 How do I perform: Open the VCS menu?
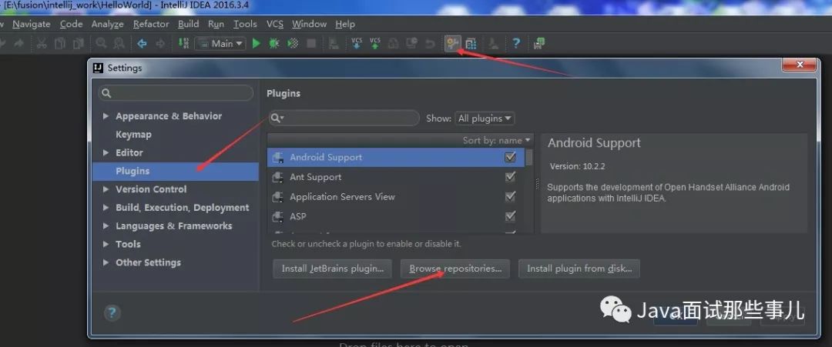pyautogui.click(x=275, y=24)
